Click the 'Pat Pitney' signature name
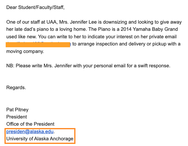Viewport: 188px width, 146px height. click(17, 110)
